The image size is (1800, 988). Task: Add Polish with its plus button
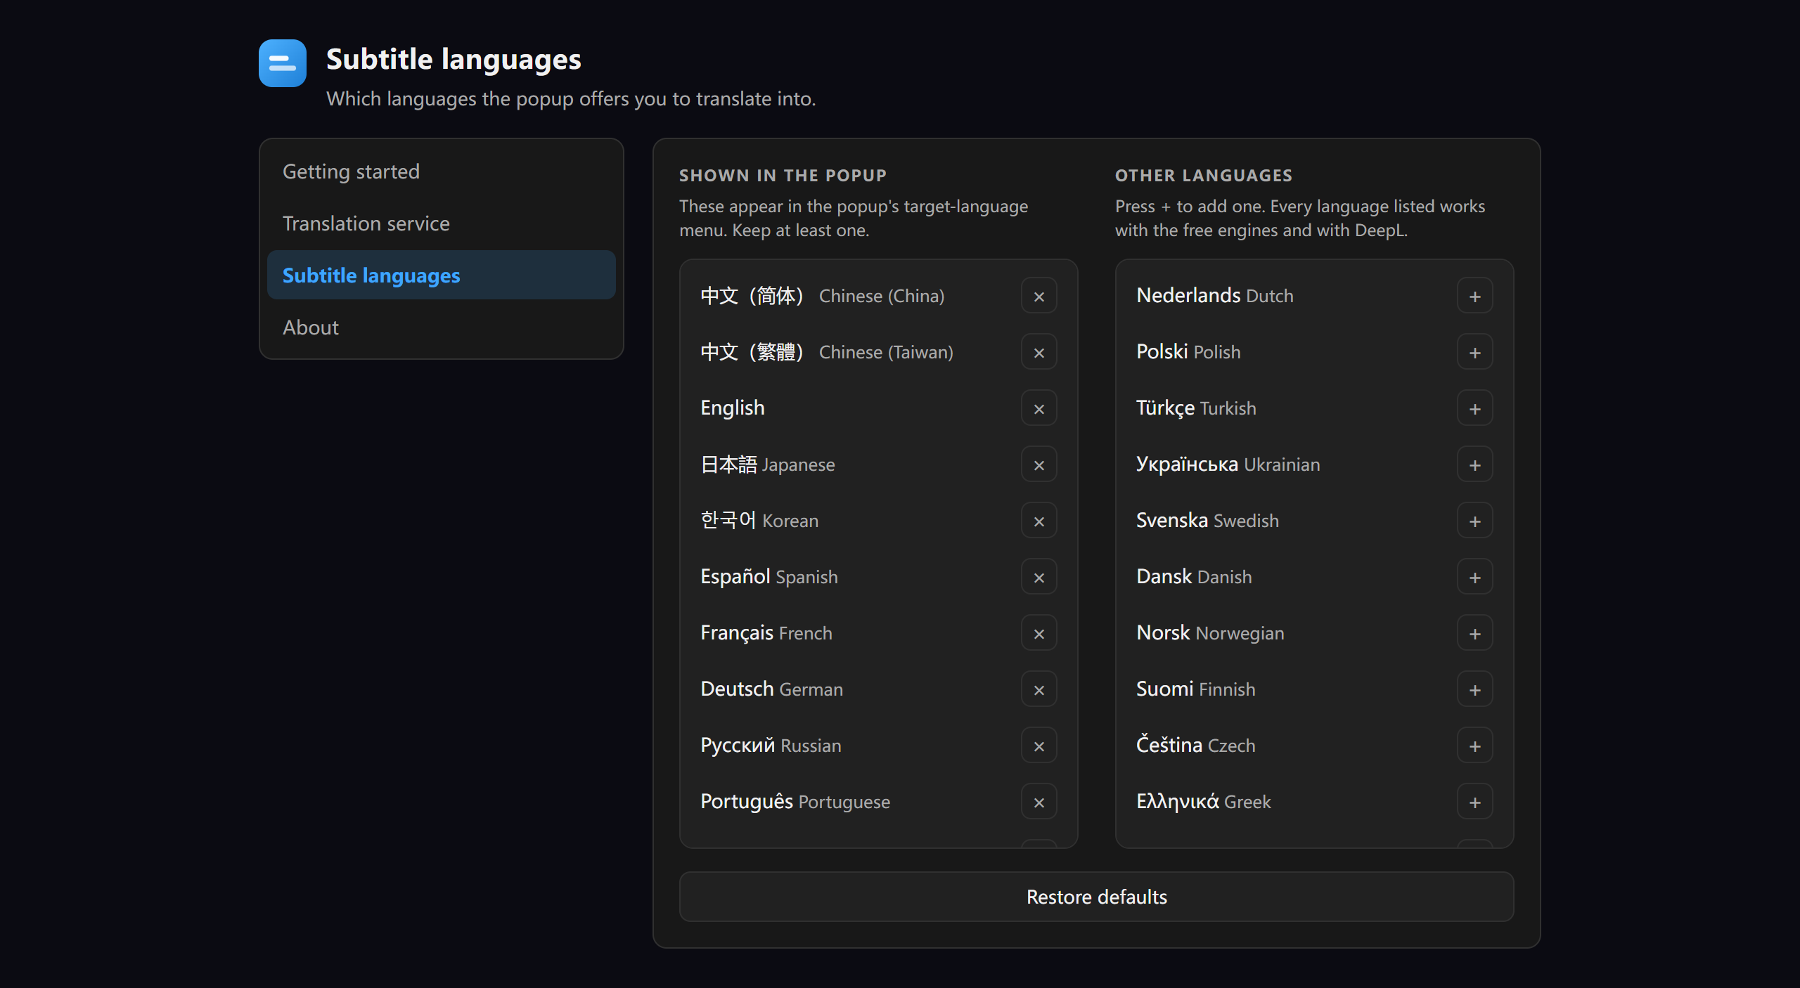[x=1474, y=352]
